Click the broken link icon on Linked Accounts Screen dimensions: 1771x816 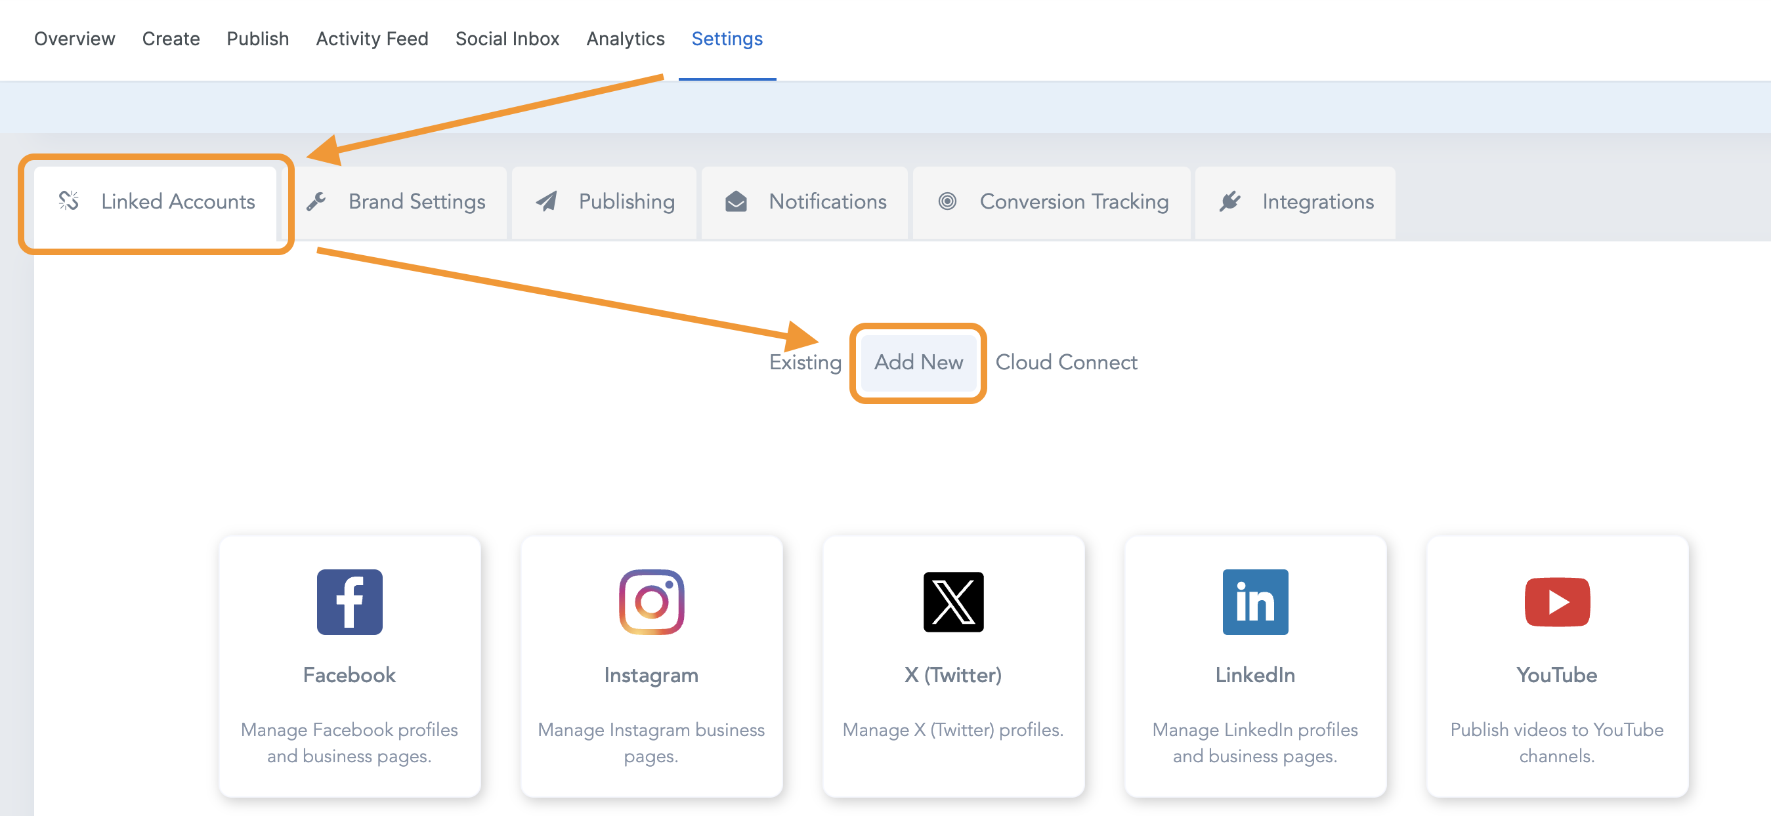click(x=69, y=201)
